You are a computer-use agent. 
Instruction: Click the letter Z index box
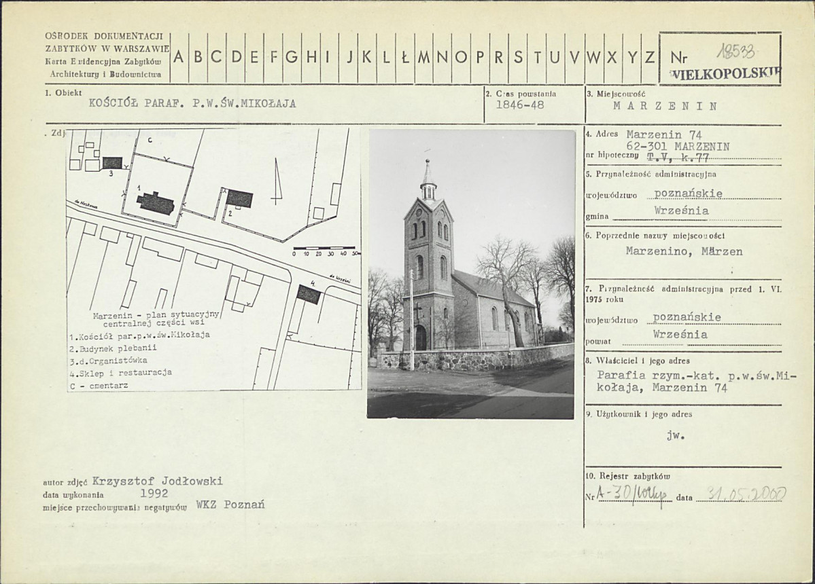pyautogui.click(x=650, y=58)
